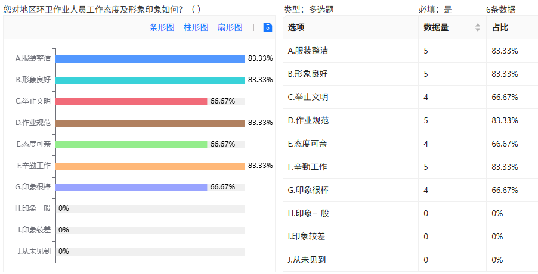Click the brown D.作业规范 bar
Viewport: 538px width, 274px height.
150,123
